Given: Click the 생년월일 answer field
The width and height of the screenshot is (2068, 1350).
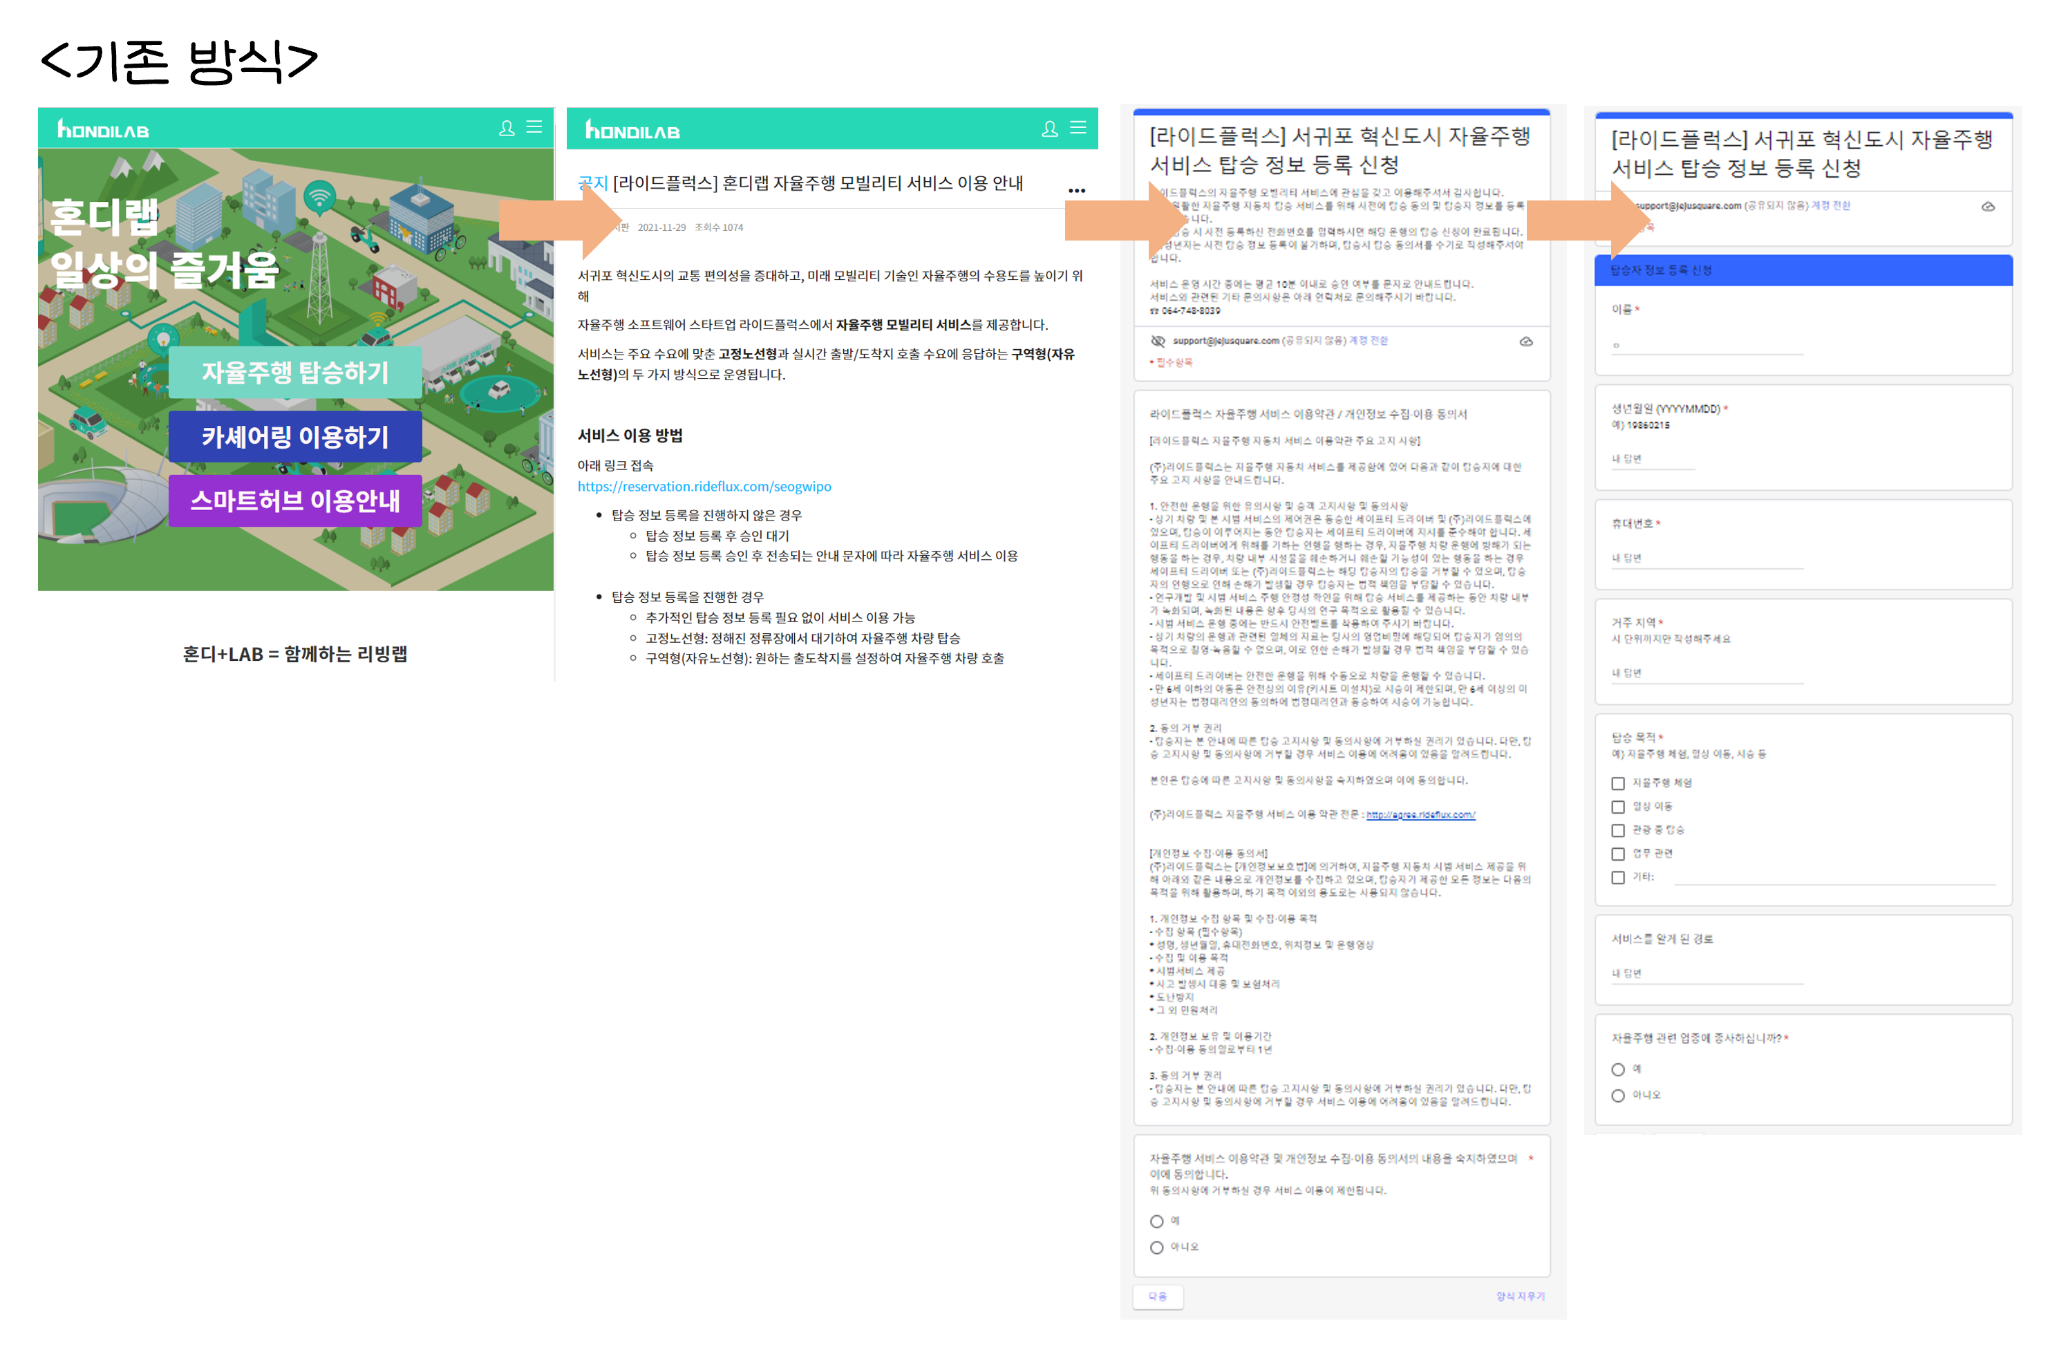Looking at the screenshot, I should 1653,460.
